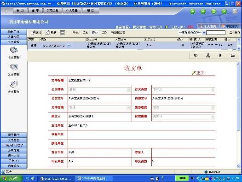This screenshot has width=242, height=182.
Task: Switch to the 个人首页 tab
Action: tap(208, 26)
